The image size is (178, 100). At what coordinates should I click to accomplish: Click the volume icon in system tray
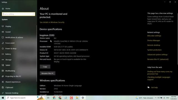coord(159,98)
